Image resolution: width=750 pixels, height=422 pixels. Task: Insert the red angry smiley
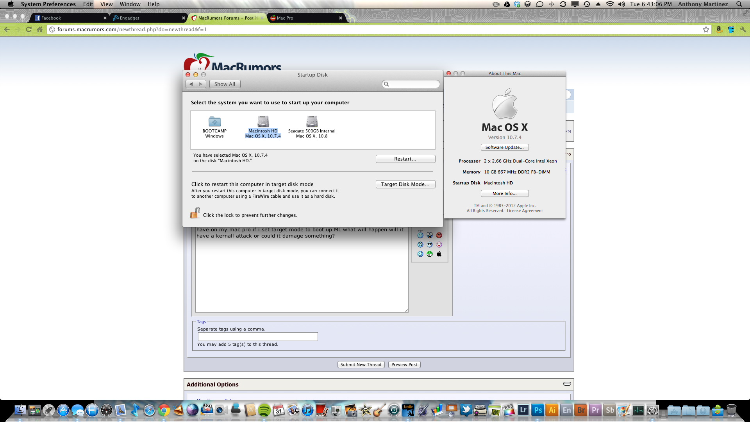(439, 235)
